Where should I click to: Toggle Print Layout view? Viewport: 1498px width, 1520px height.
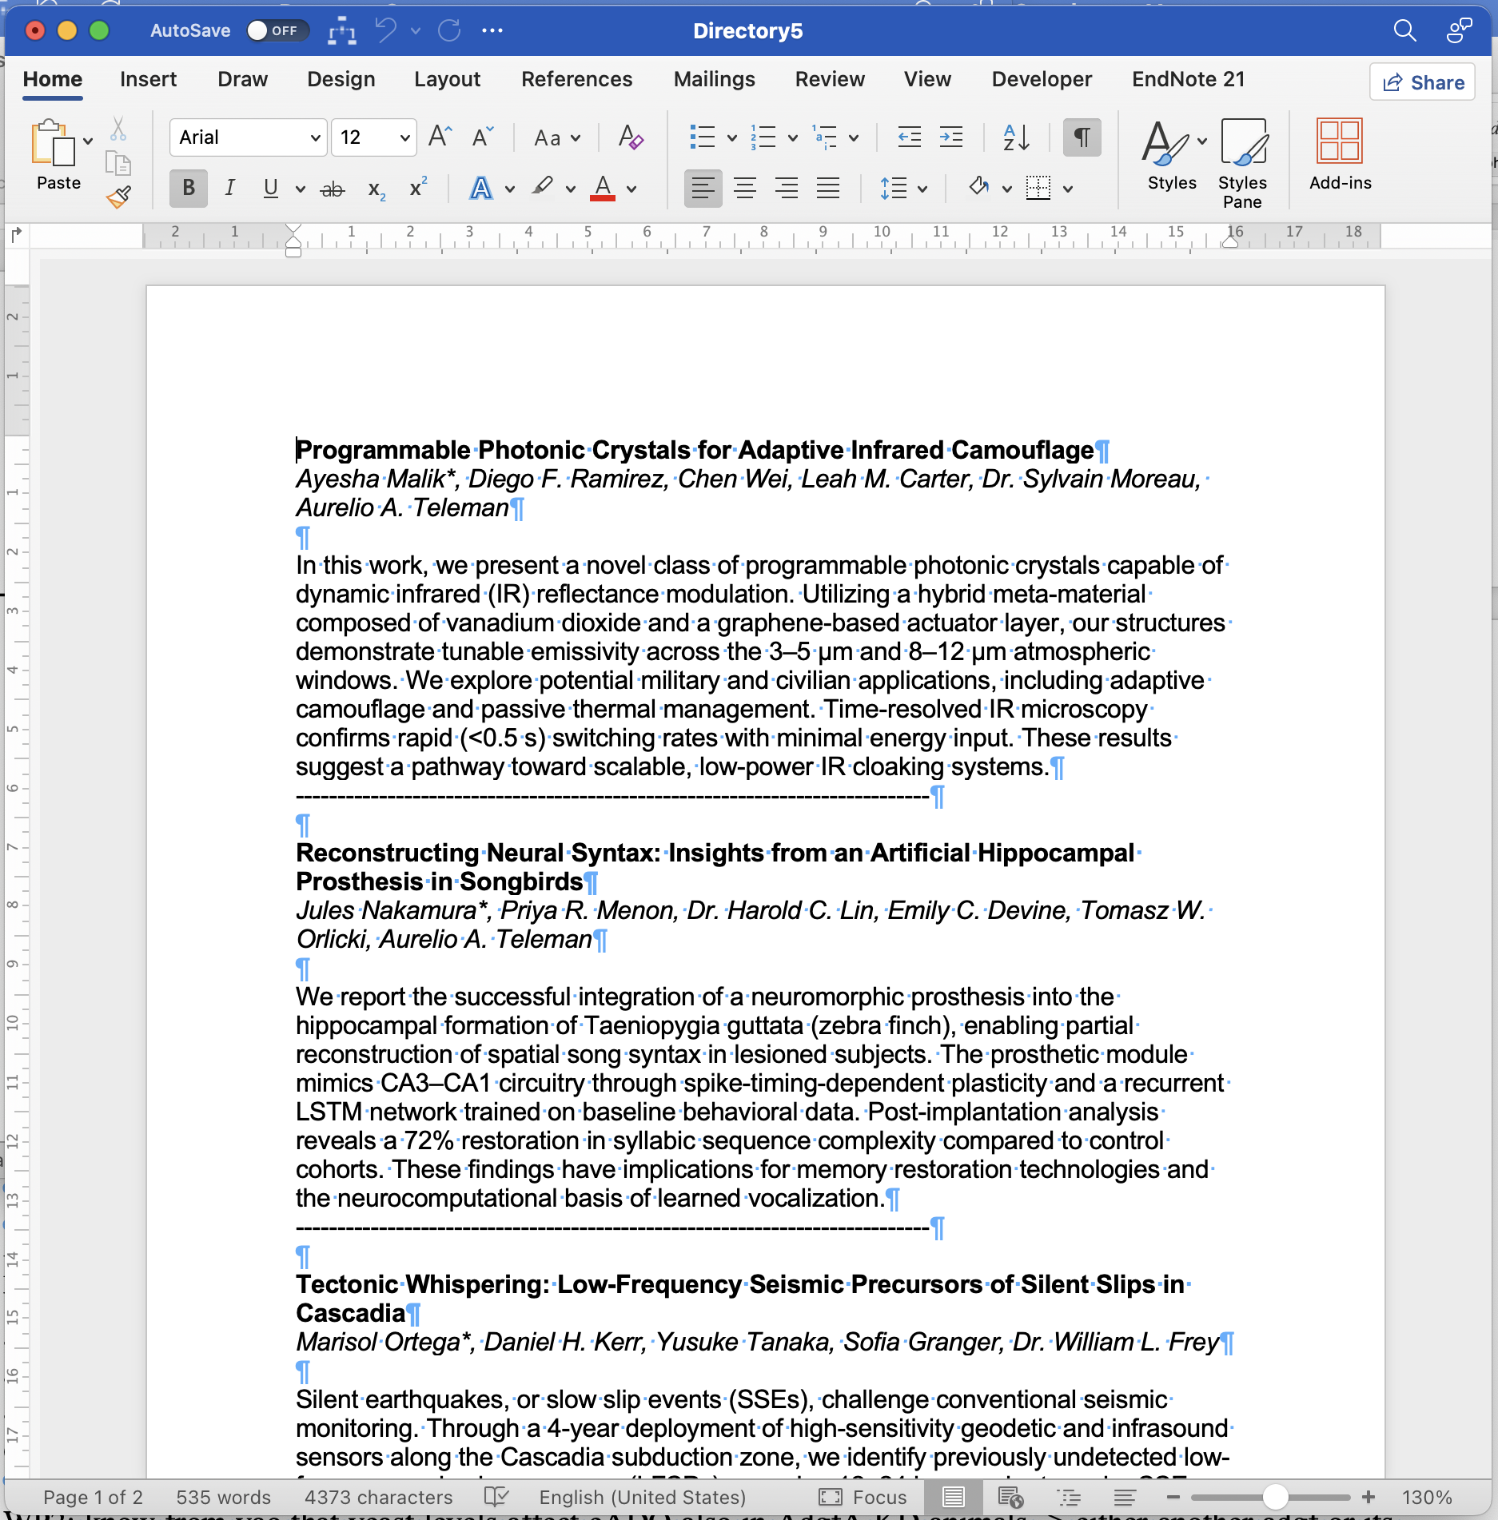(x=954, y=1497)
